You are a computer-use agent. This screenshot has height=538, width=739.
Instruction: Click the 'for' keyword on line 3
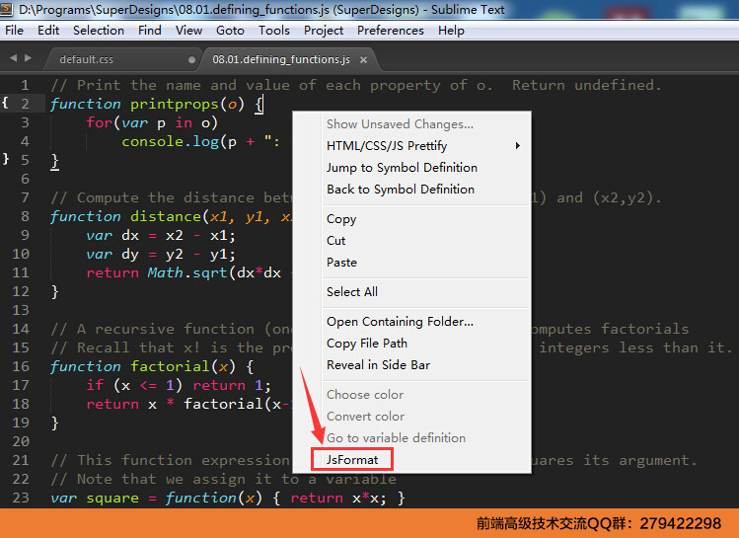pyautogui.click(x=100, y=122)
